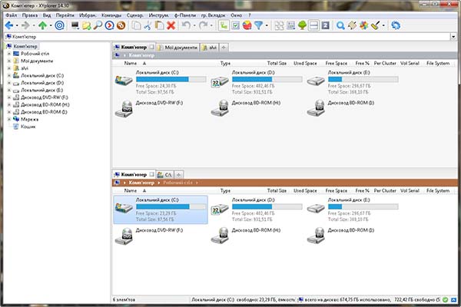Viewport: 461px width, 307px height.
Task: Click the Undo arrow in toolbar
Action: click(x=187, y=25)
